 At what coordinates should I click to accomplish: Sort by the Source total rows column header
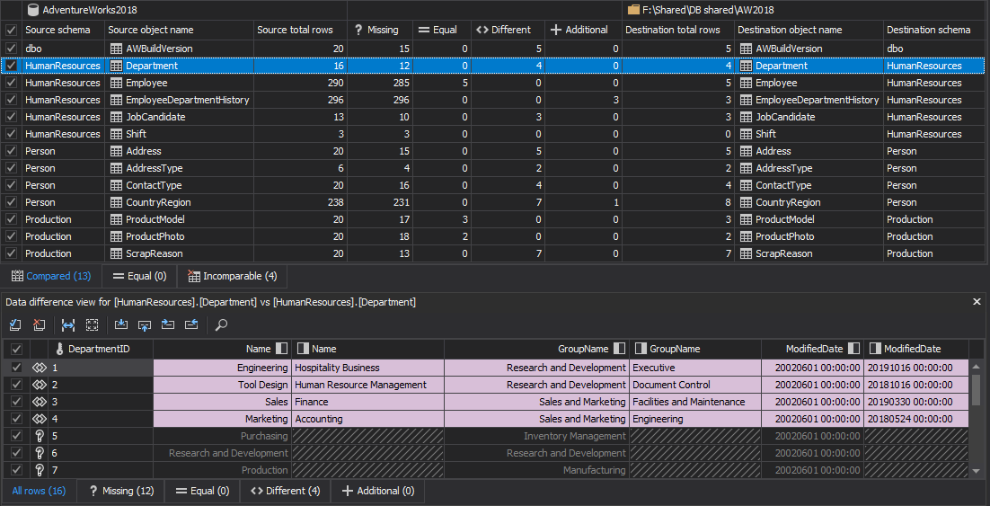coord(295,30)
